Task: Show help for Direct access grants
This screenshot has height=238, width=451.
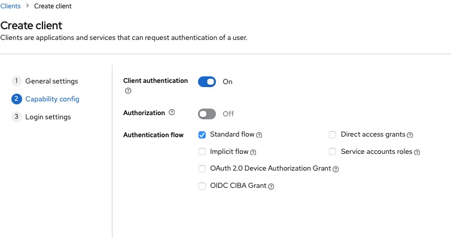Action: tap(410, 135)
